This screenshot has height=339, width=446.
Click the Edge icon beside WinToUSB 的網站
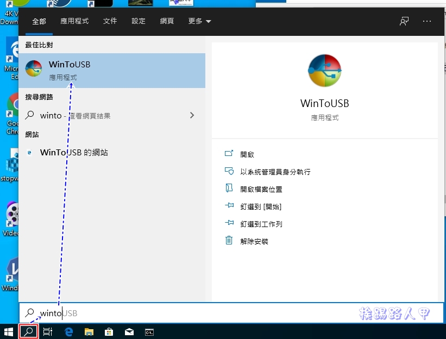tap(29, 153)
